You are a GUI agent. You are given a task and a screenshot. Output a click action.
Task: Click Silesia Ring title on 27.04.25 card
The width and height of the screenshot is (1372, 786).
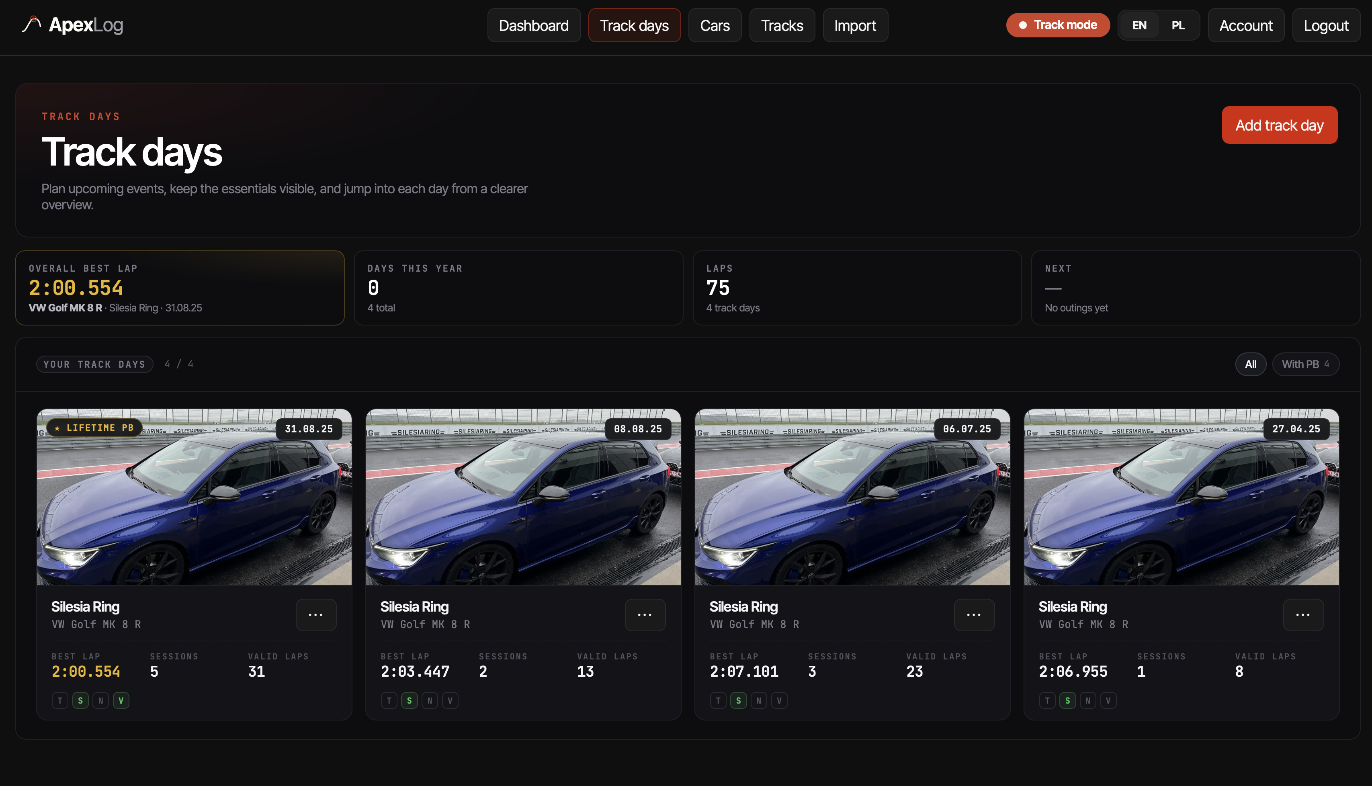point(1073,606)
